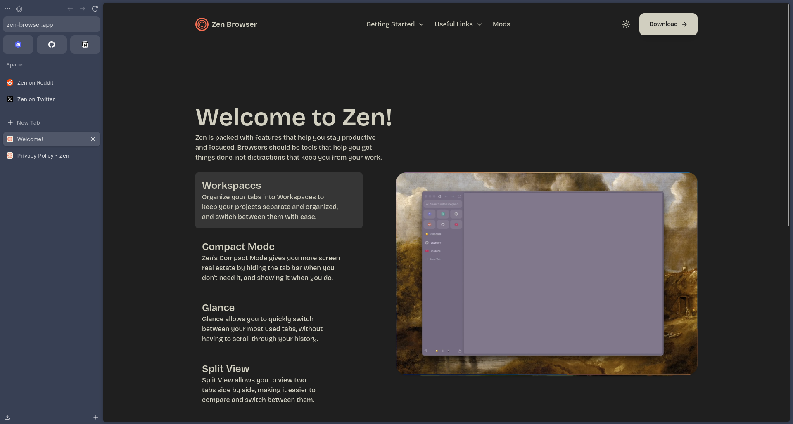Open Zen on Reddit pinned tab
The image size is (793, 424).
pyautogui.click(x=52, y=82)
